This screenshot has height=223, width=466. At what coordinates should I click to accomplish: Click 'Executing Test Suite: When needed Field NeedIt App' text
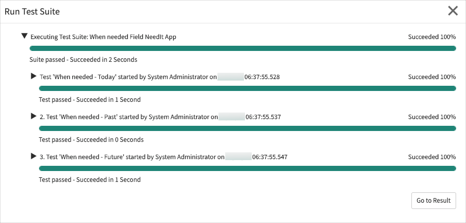(x=103, y=37)
